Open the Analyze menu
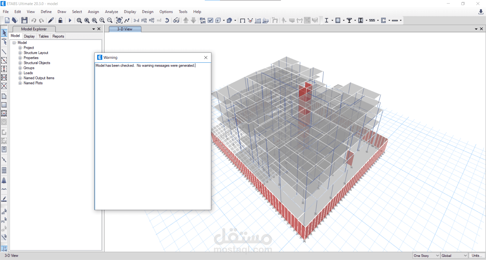This screenshot has width=486, height=260. pyautogui.click(x=111, y=12)
